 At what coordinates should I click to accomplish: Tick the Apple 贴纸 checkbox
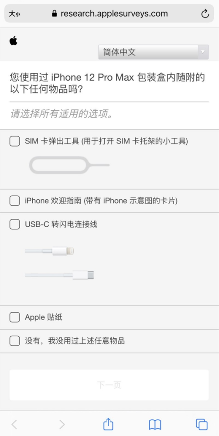pos(15,317)
